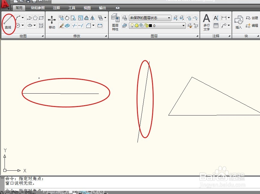Open the multileader dropdown arrow

point(229,25)
